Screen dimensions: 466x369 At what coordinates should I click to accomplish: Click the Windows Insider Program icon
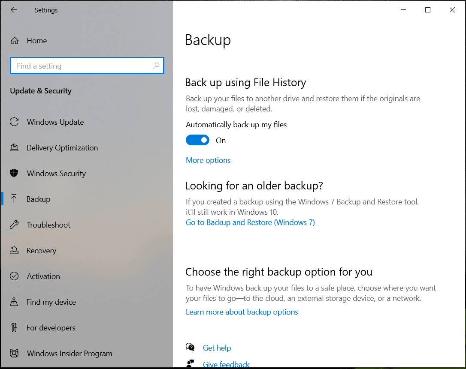pyautogui.click(x=14, y=354)
